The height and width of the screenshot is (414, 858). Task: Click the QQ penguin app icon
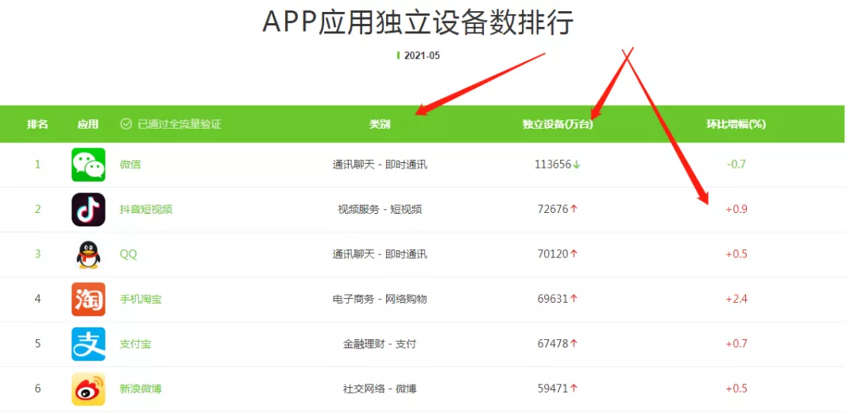click(88, 254)
